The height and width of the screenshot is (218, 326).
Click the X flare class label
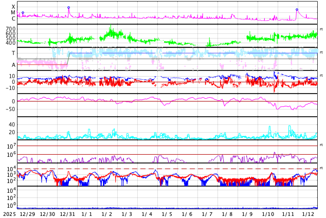pos(13,7)
